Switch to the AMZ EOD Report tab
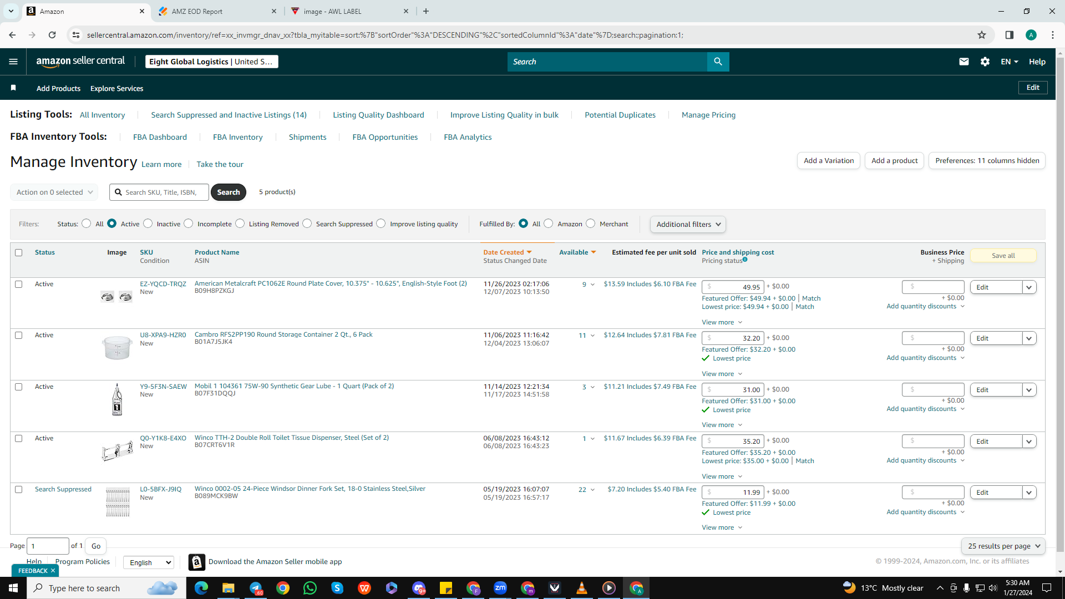The image size is (1065, 599). (217, 11)
